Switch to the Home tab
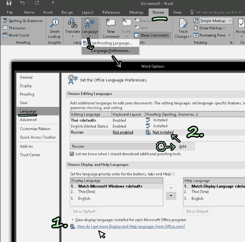 tap(29, 12)
